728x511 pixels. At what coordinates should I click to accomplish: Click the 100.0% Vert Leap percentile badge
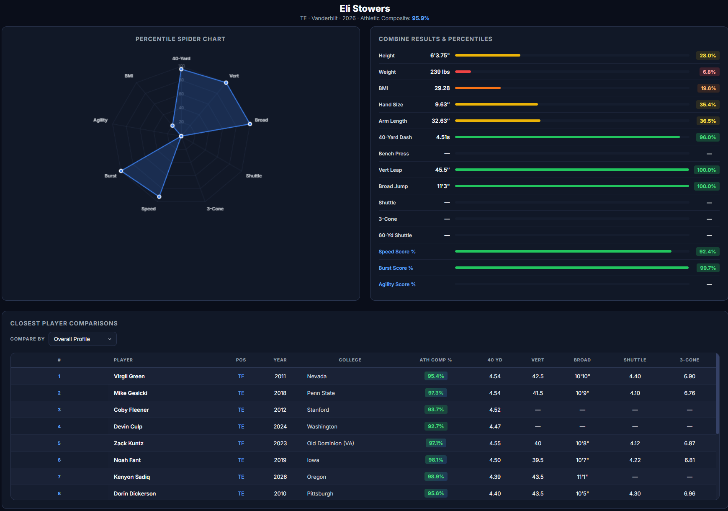tap(706, 170)
